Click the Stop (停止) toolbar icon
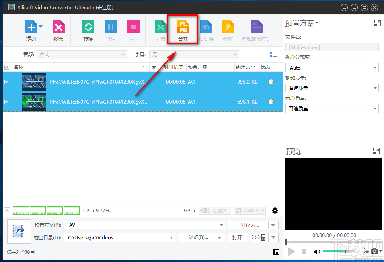This screenshot has width=384, height=262. [x=133, y=27]
